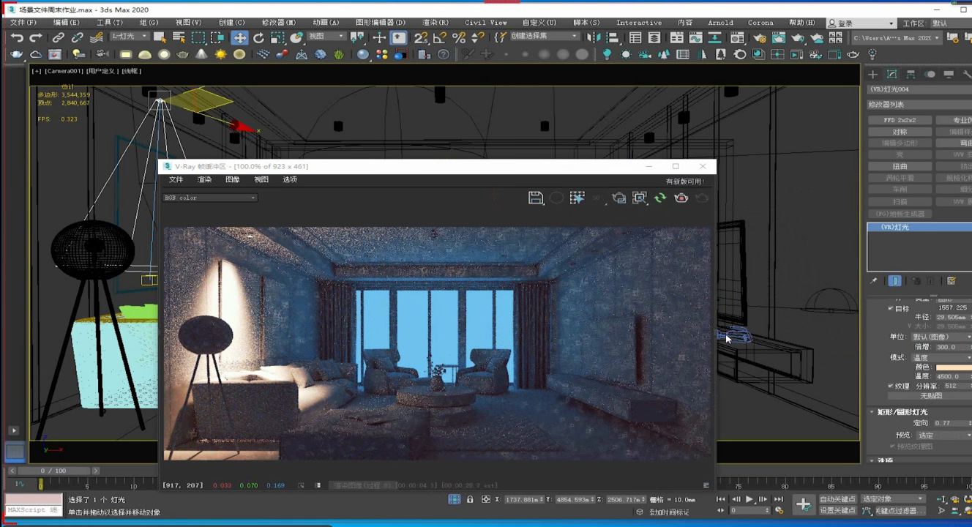The image size is (972, 527).
Task: Click Configure Modifier Sets icon
Action: pos(952,280)
